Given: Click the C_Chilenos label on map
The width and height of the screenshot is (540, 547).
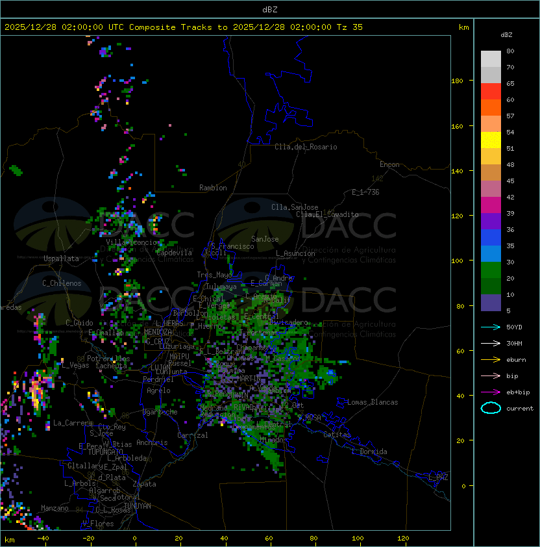Looking at the screenshot, I should (62, 283).
